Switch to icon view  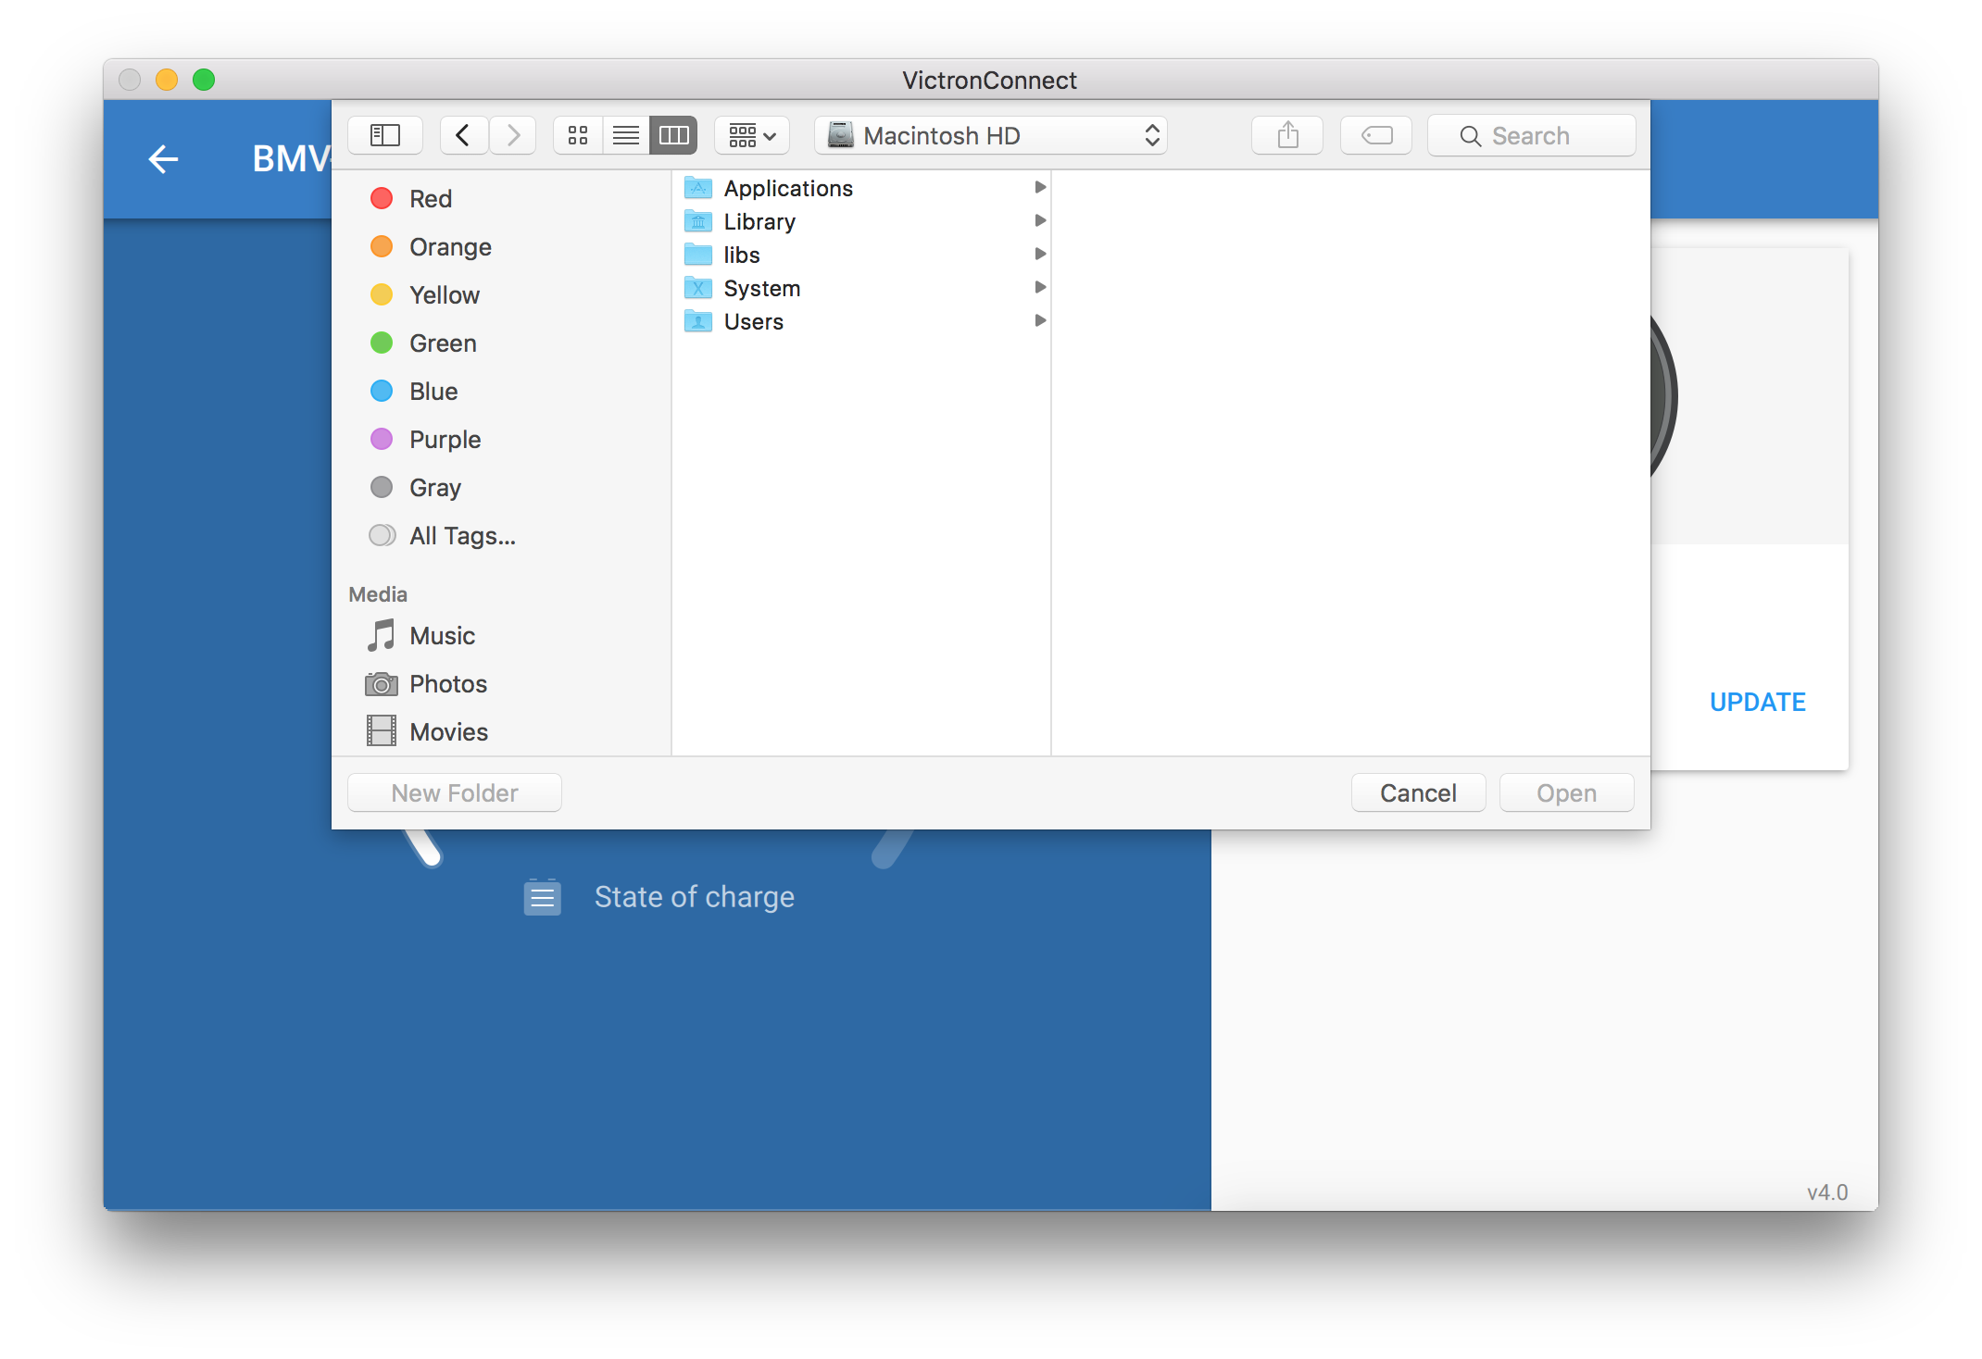[578, 136]
